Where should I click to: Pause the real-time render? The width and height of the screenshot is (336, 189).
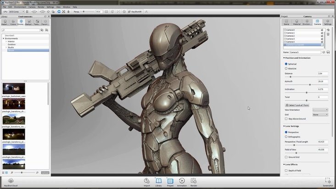pos(27,11)
